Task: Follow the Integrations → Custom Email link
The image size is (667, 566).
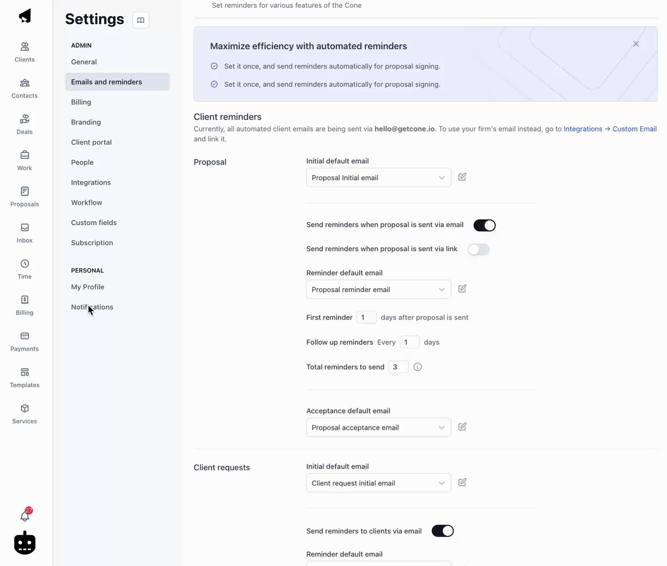Action: (609, 129)
